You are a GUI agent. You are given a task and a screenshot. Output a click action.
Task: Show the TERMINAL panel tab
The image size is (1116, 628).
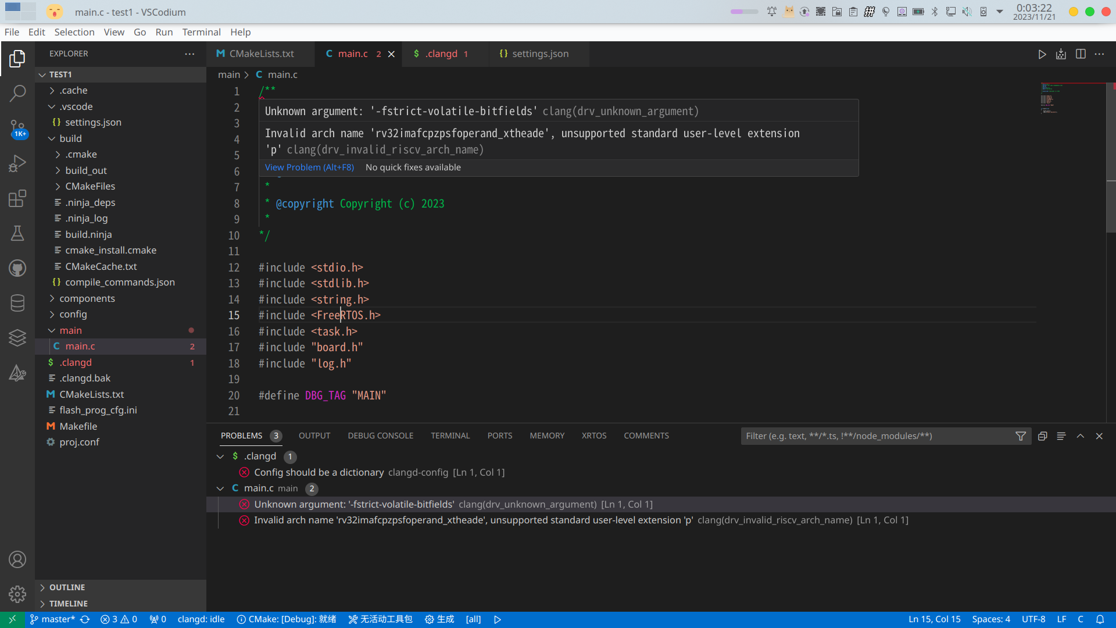pos(450,436)
